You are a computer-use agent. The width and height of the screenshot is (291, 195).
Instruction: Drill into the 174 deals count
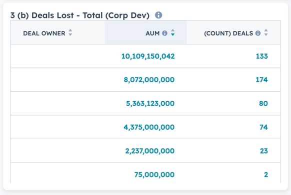click(x=262, y=80)
